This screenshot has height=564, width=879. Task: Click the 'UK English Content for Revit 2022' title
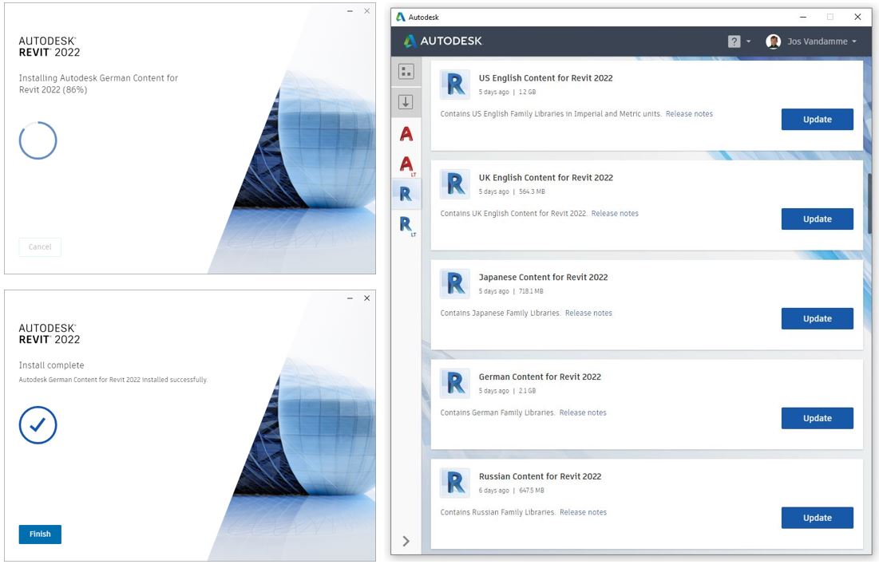[545, 178]
